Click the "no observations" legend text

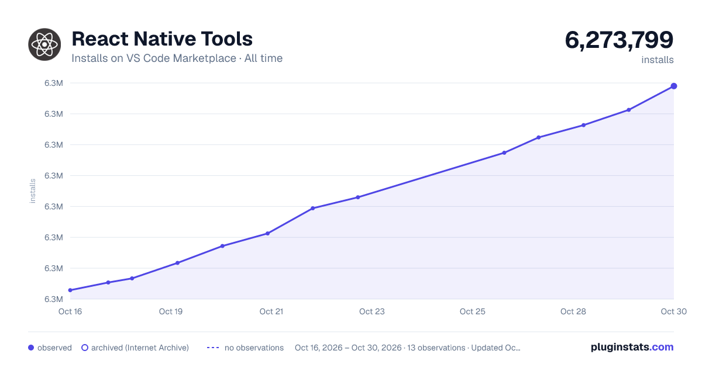pyautogui.click(x=254, y=348)
